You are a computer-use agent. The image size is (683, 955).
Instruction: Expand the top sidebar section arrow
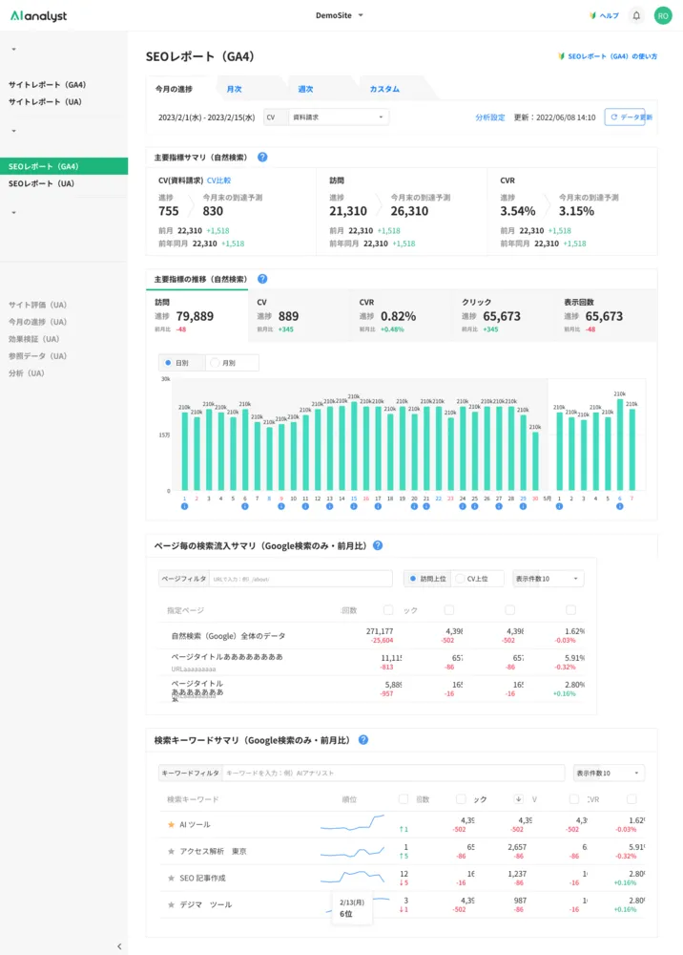[13, 50]
